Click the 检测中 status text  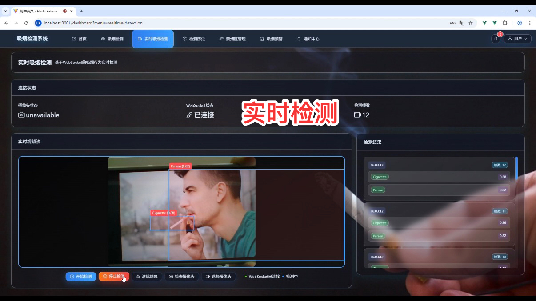pos(292,277)
